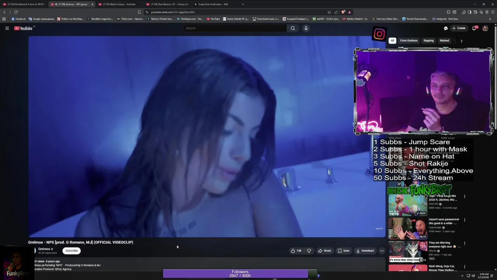The width and height of the screenshot is (497, 280).
Task: Click the video player to pause
Action: tap(207, 136)
